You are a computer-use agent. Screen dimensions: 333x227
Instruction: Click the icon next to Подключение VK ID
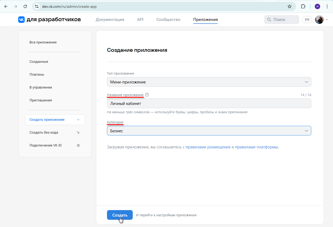click(x=78, y=145)
